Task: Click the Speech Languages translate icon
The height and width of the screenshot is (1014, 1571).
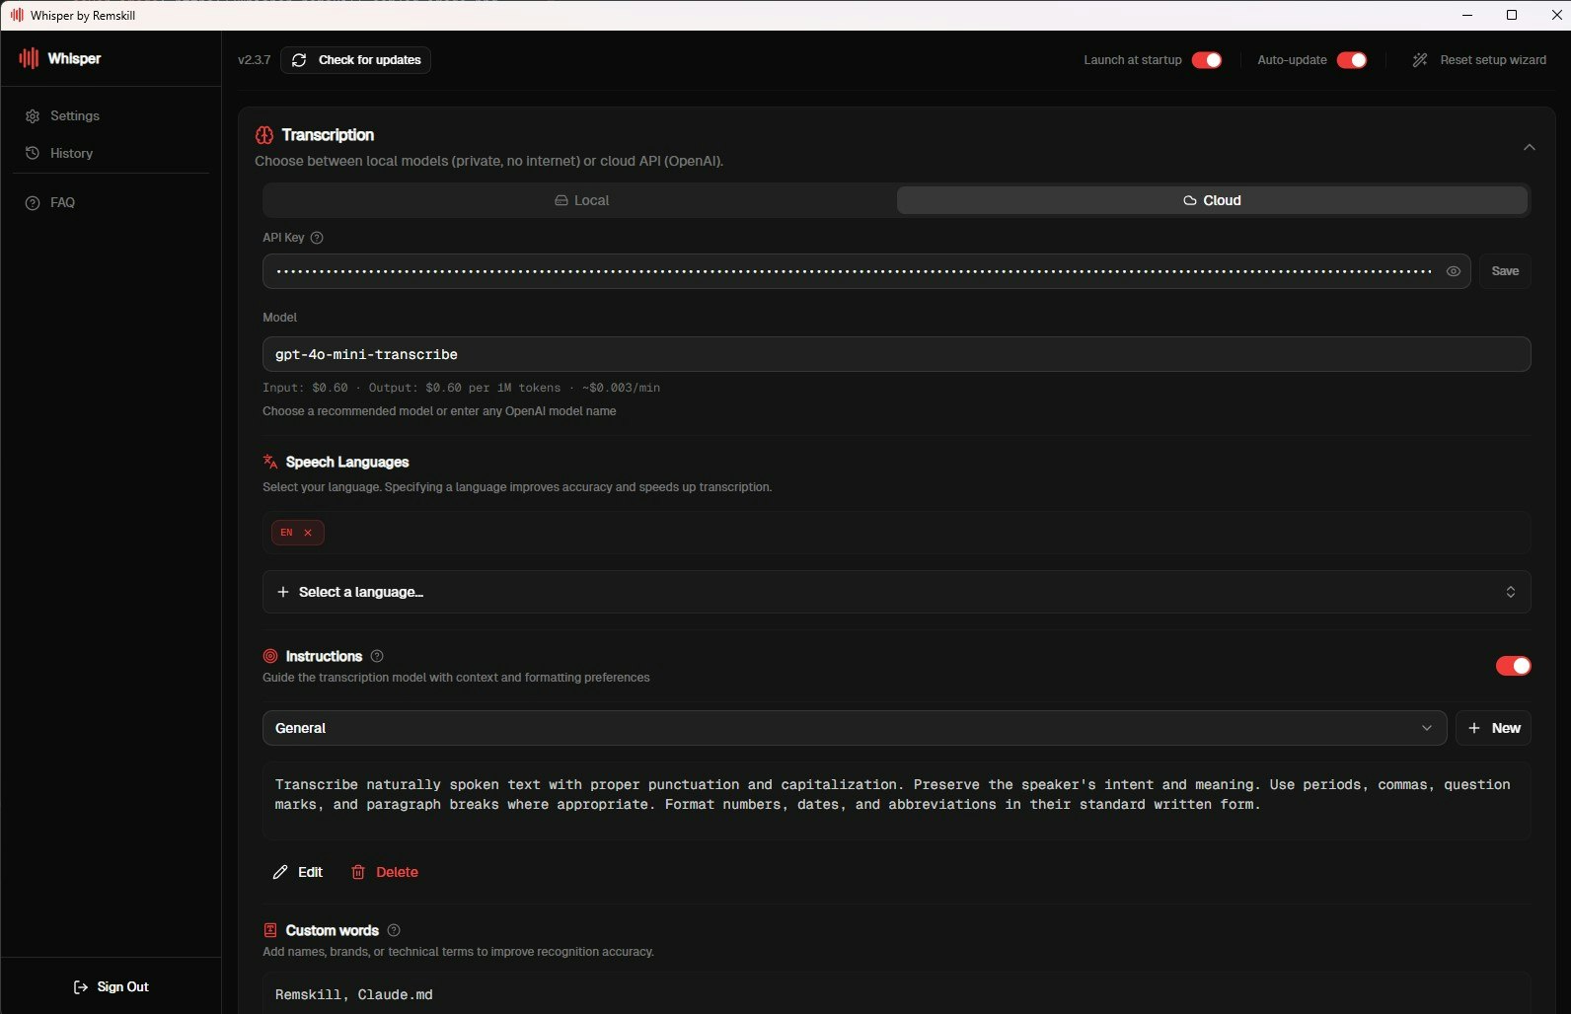Action: (x=270, y=462)
